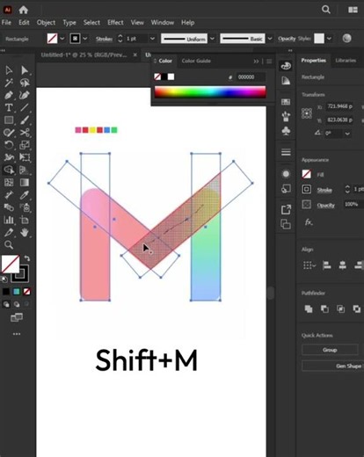Reset to default fill and stroke
The width and height of the screenshot is (364, 457).
coord(4,279)
